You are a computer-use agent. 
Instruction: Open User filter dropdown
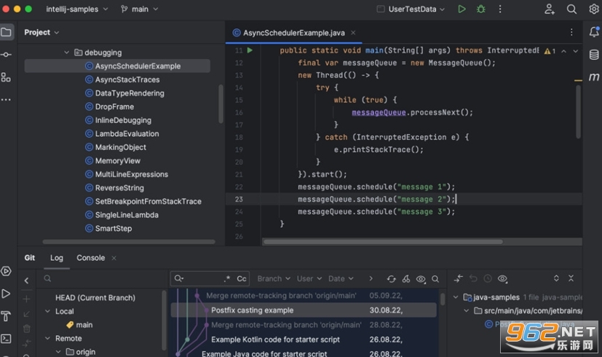click(x=309, y=278)
